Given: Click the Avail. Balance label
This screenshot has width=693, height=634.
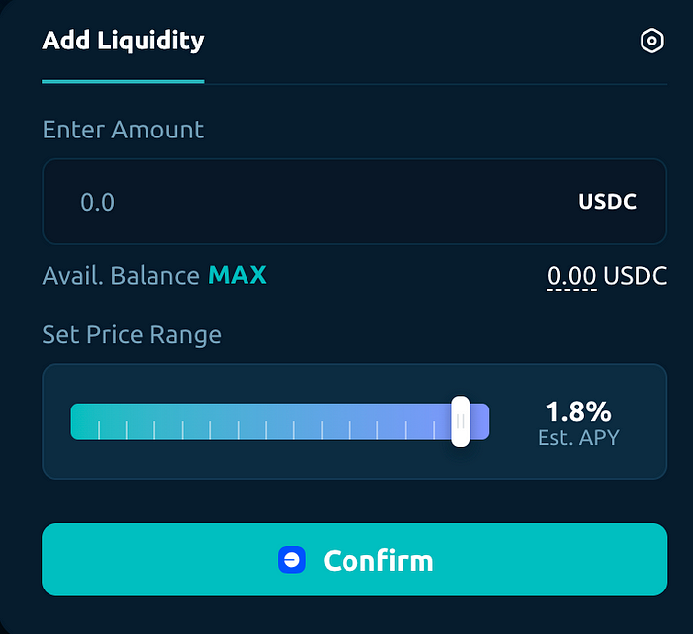Looking at the screenshot, I should [121, 276].
